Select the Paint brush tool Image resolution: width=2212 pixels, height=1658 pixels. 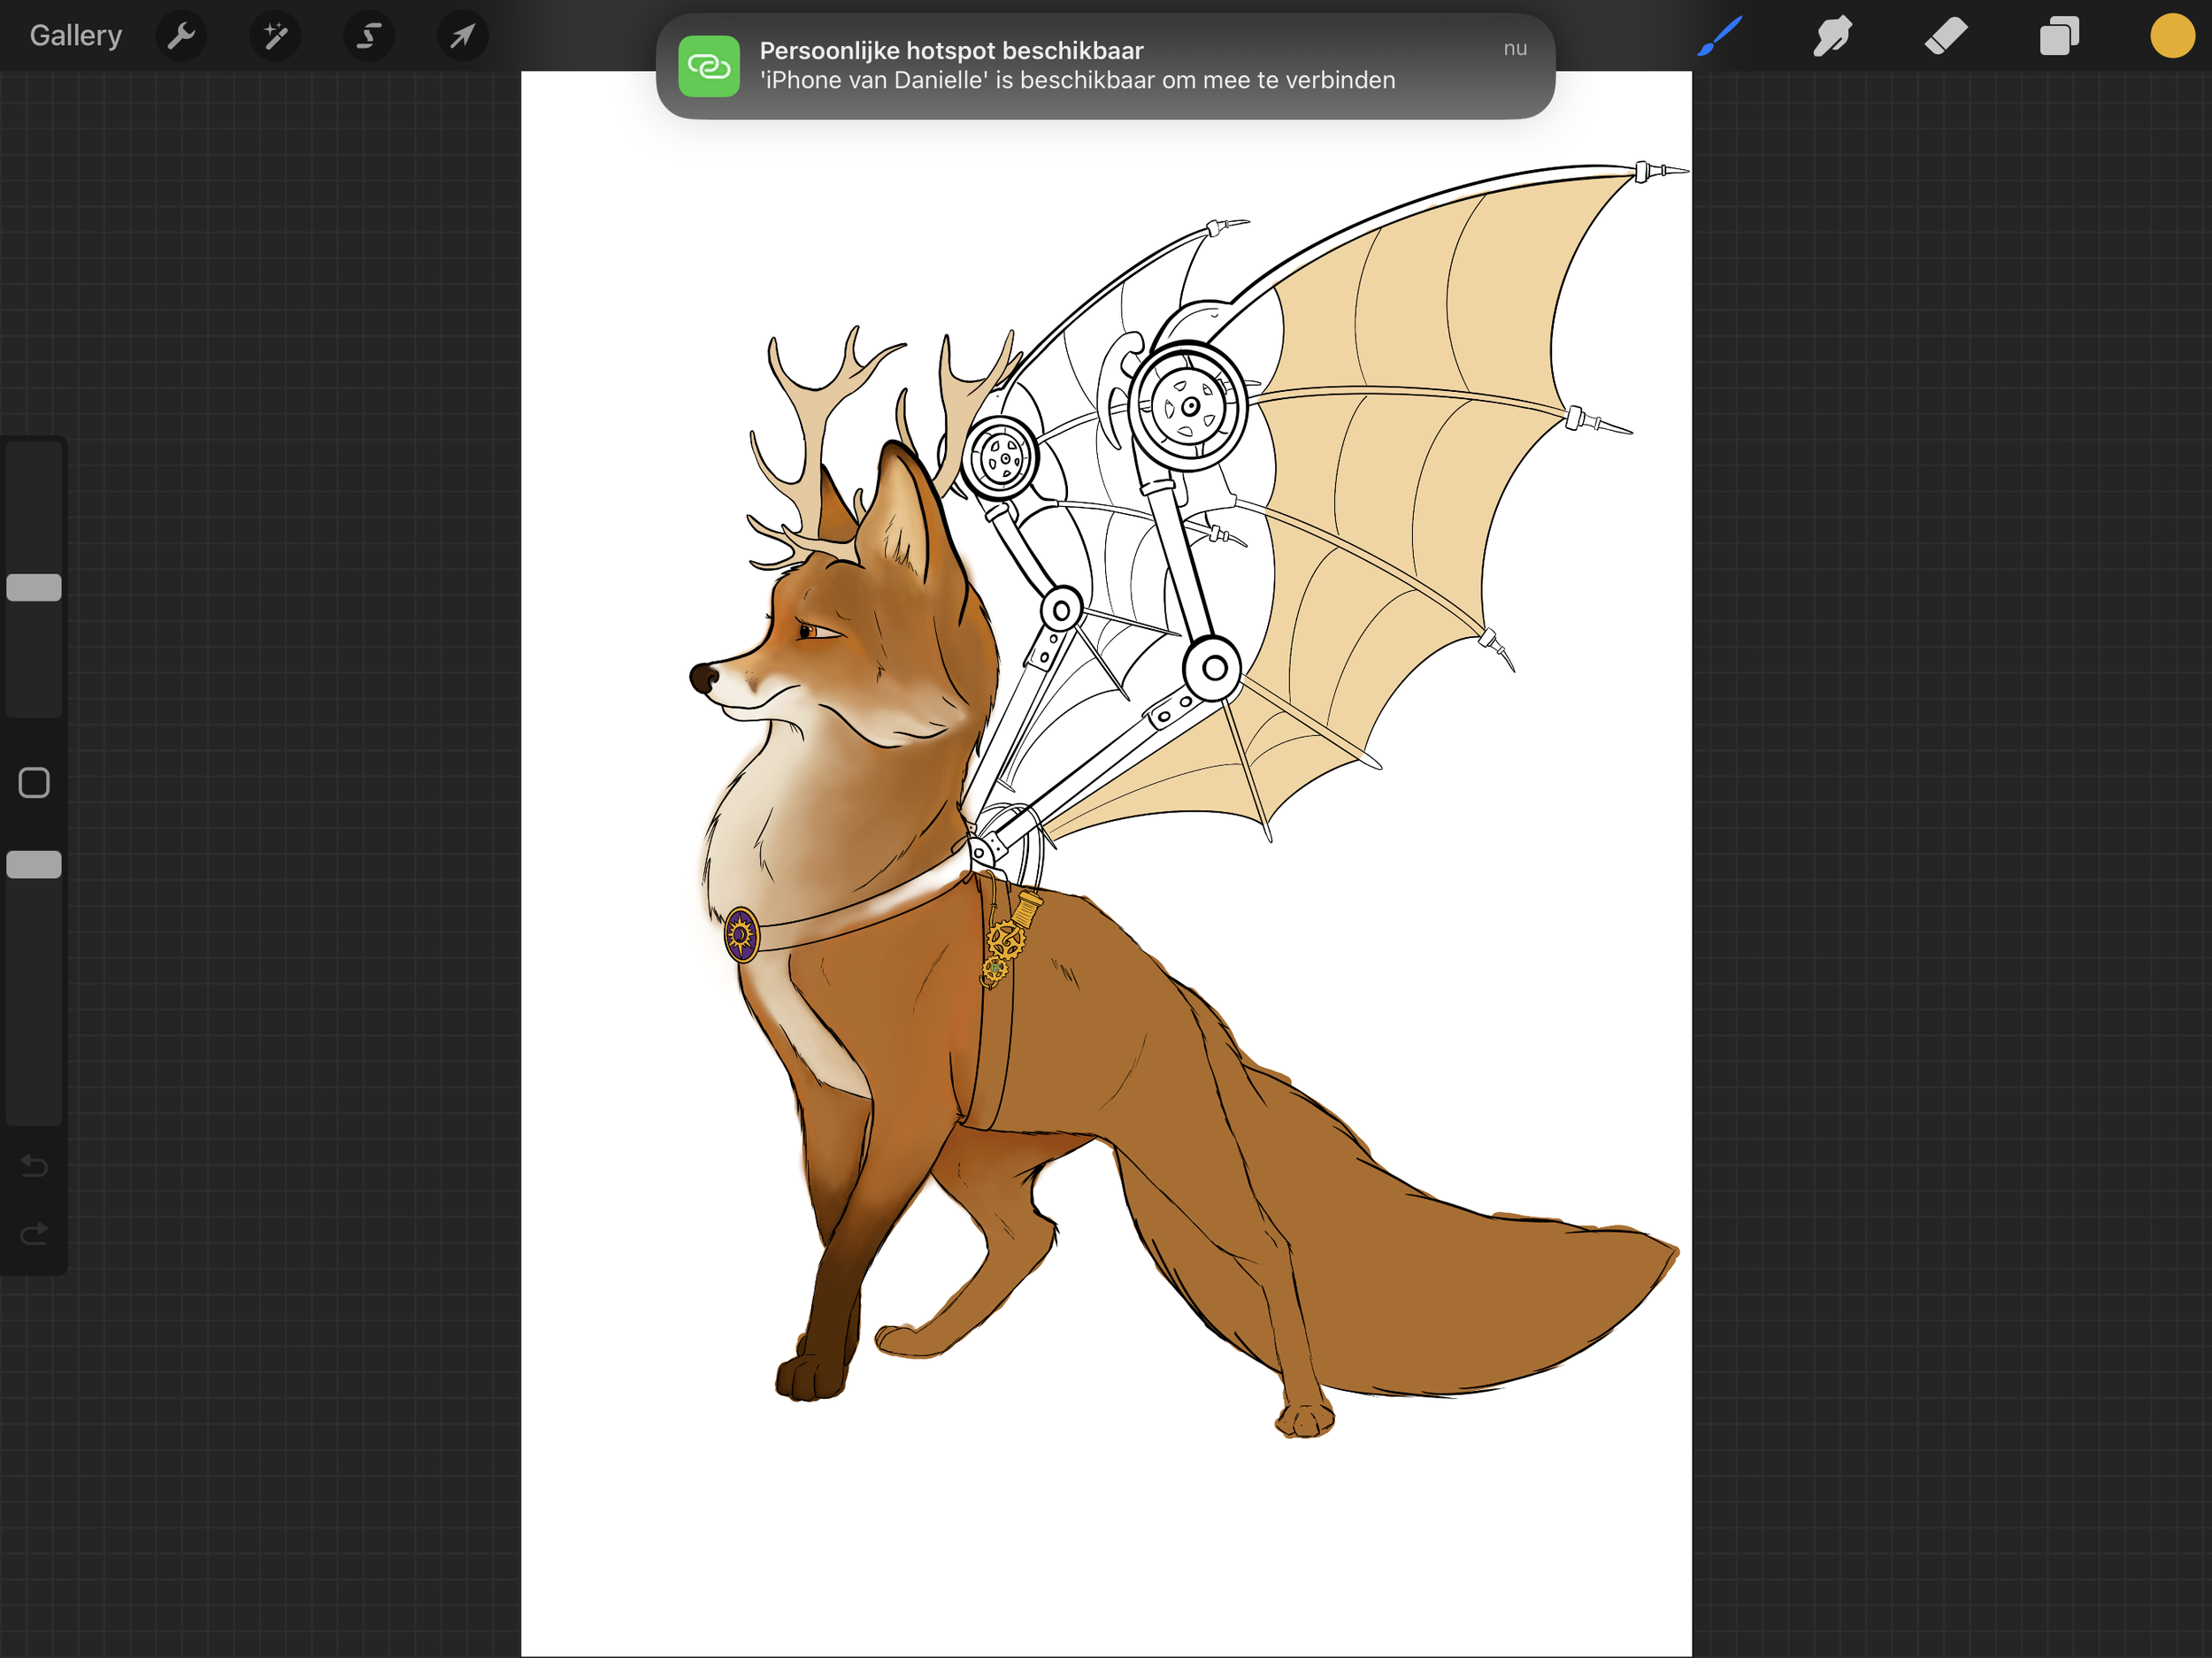point(1720,36)
